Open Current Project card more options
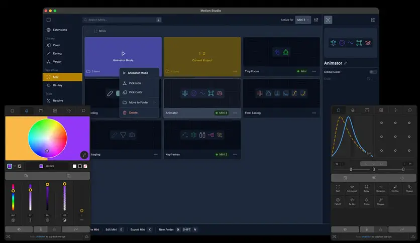Screen dimensions: 420x243 [x=235, y=71]
